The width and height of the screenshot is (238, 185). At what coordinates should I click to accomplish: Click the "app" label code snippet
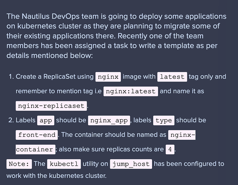pos(46,120)
